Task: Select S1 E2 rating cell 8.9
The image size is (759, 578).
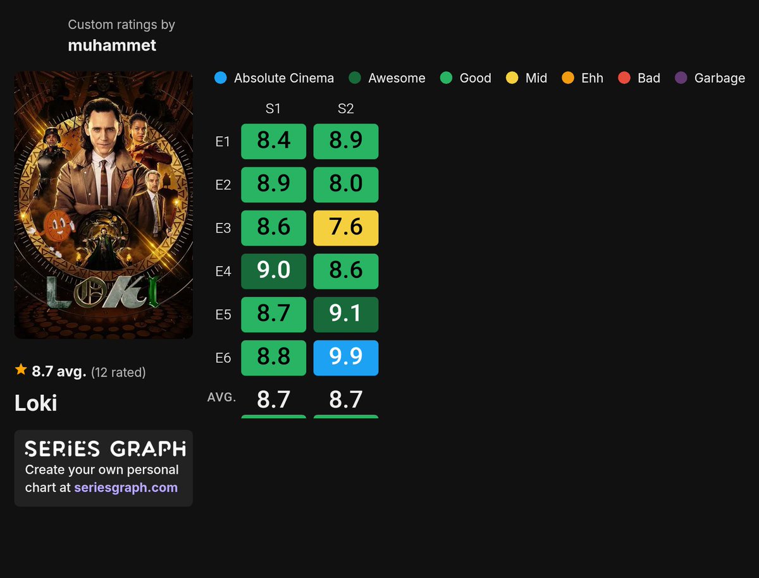Action: [x=273, y=184]
